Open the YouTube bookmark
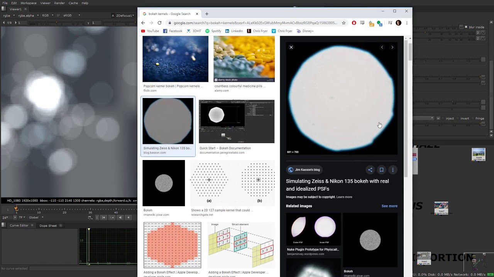The image size is (494, 277). pyautogui.click(x=150, y=31)
